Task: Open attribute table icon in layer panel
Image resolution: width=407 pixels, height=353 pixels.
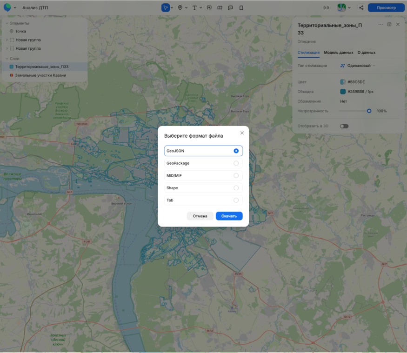Action: tap(389, 24)
